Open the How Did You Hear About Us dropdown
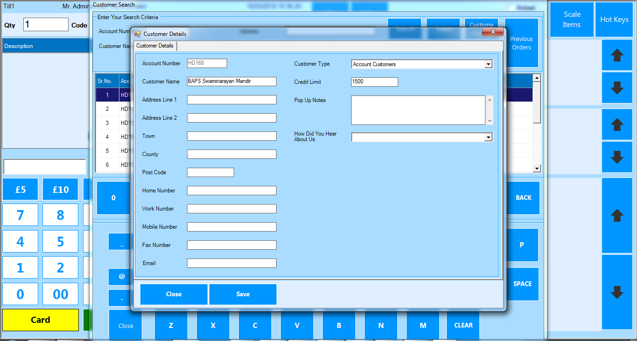 tap(488, 137)
